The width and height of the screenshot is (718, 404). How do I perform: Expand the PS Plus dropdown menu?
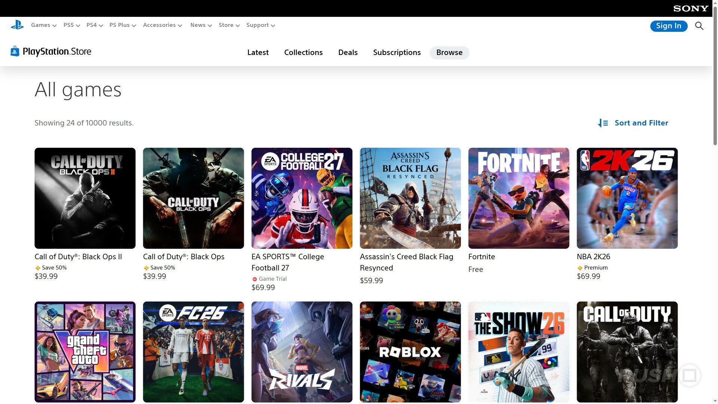(123, 25)
